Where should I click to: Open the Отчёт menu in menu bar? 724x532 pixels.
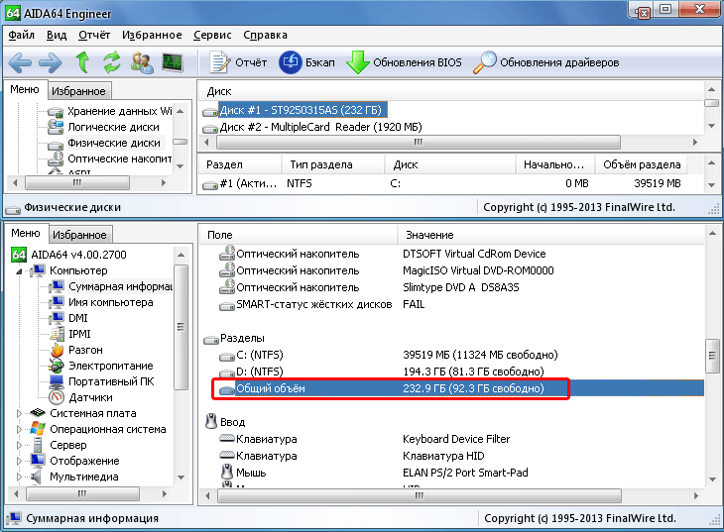[94, 35]
